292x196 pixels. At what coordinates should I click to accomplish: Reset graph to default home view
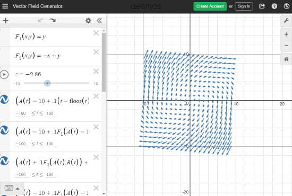tap(286, 59)
